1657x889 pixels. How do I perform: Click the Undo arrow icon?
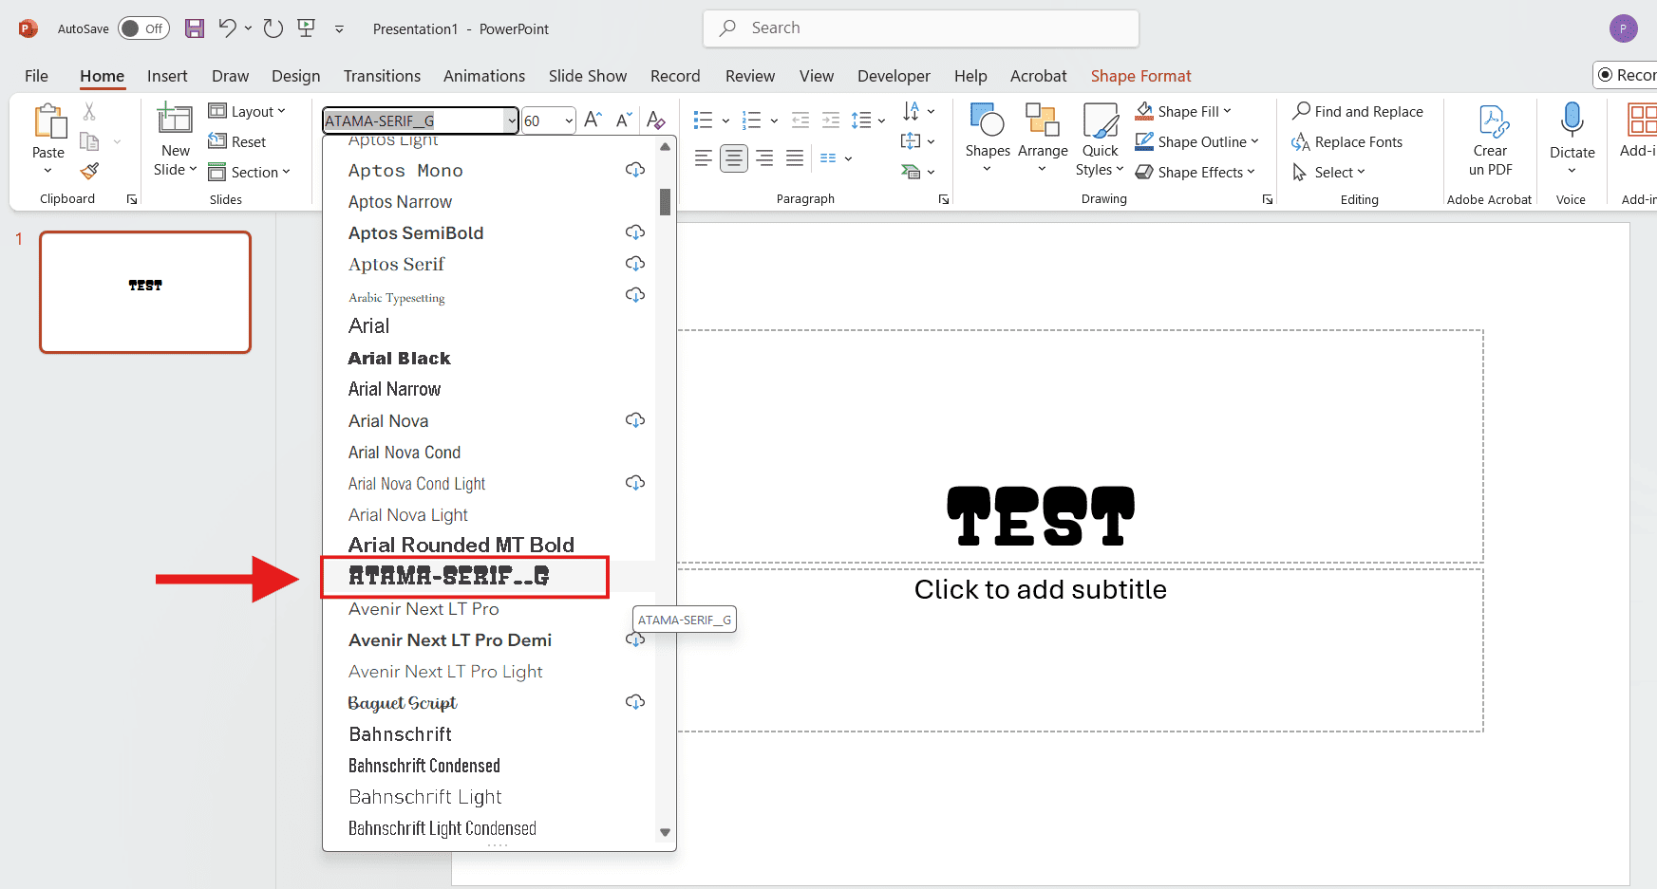(x=227, y=28)
